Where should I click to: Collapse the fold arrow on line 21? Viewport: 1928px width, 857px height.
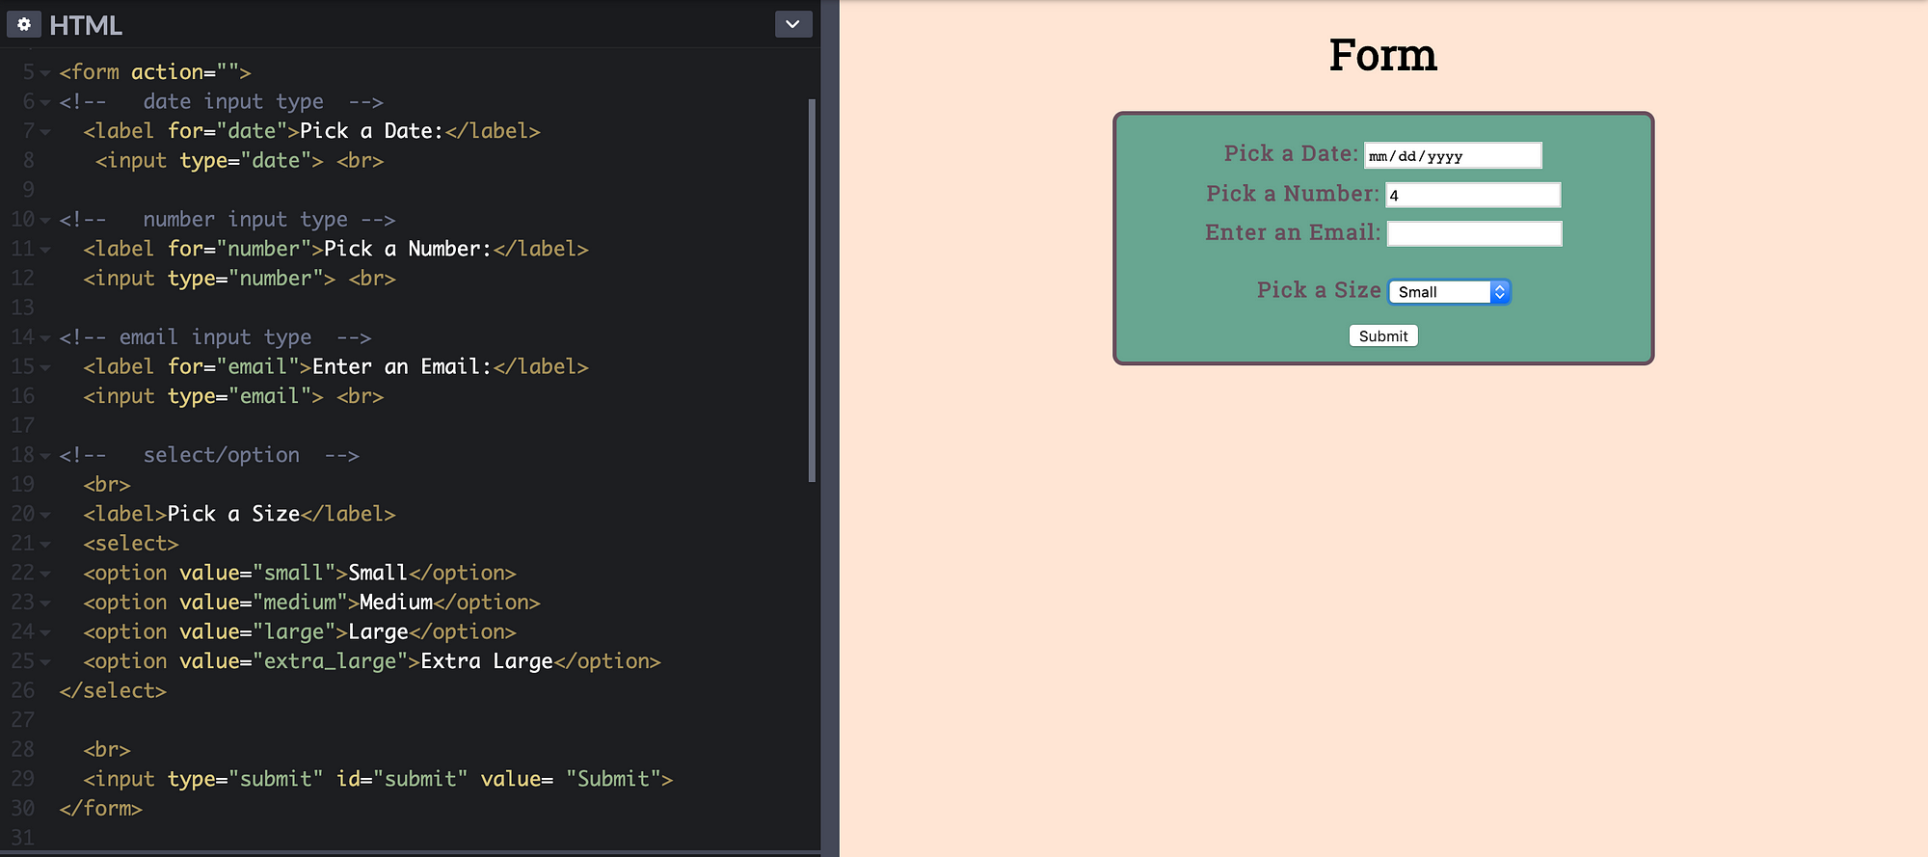45,545
